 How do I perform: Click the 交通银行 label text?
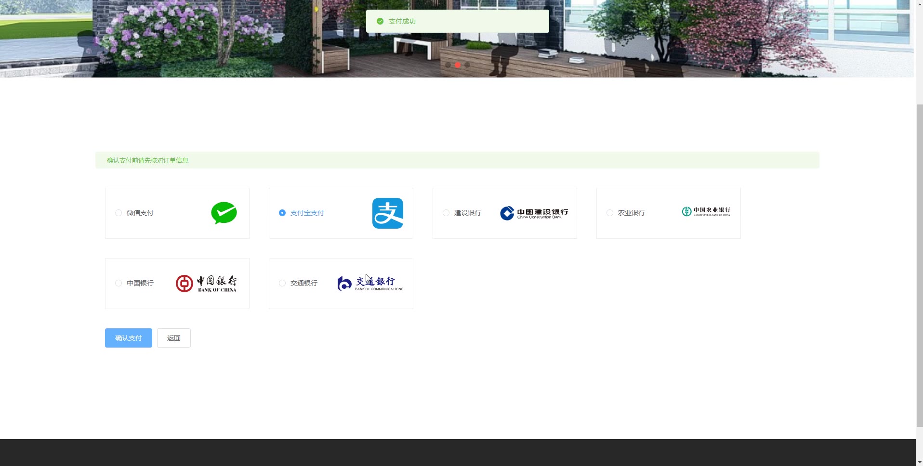tap(304, 283)
